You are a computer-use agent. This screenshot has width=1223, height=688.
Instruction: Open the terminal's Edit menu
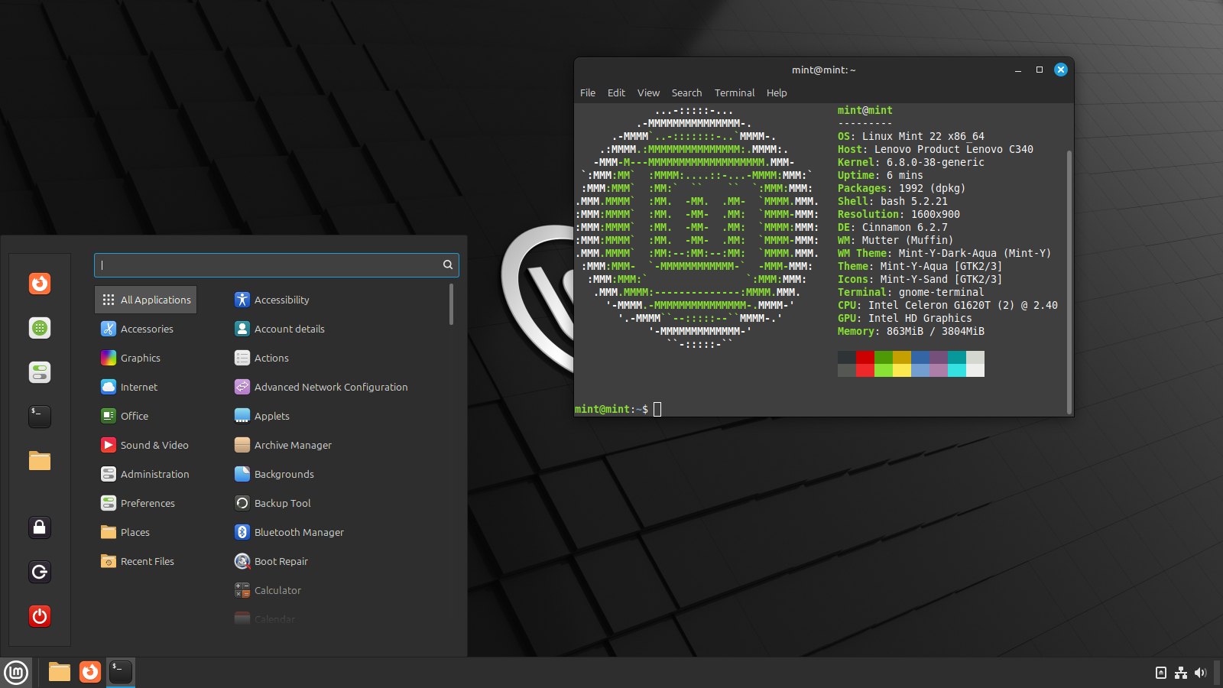coord(616,92)
